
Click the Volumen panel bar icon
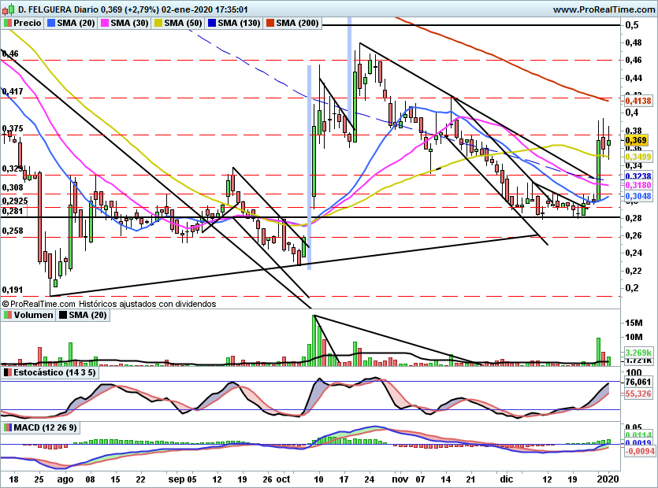[x=8, y=315]
